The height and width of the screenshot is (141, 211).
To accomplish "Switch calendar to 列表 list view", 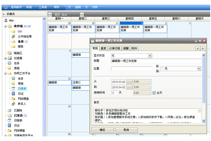I will coord(95,7).
